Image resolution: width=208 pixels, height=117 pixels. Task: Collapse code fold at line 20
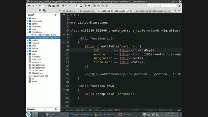(64, 90)
